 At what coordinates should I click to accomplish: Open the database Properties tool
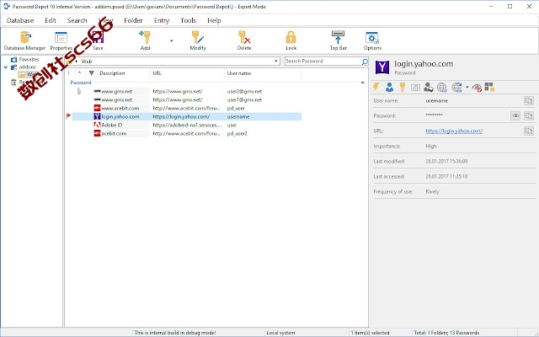pos(61,40)
